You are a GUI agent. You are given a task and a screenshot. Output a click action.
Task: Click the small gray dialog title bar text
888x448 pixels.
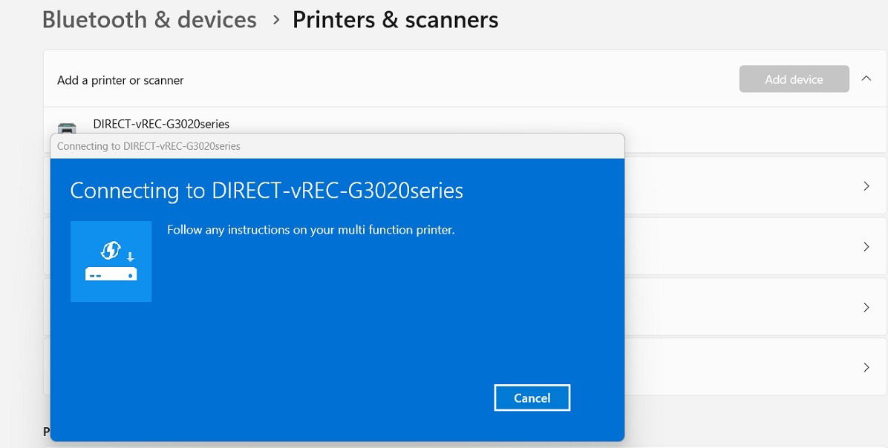point(148,146)
